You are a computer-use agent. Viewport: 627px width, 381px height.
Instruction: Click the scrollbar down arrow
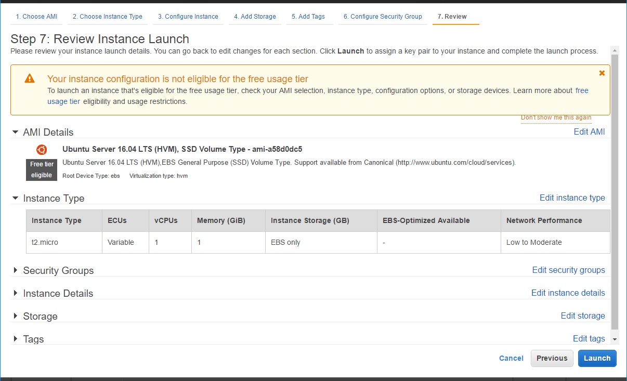point(615,339)
